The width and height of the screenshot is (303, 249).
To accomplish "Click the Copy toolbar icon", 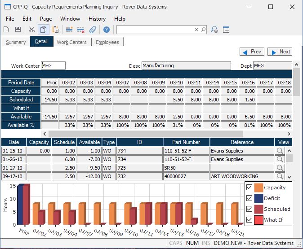I will click(44, 30).
